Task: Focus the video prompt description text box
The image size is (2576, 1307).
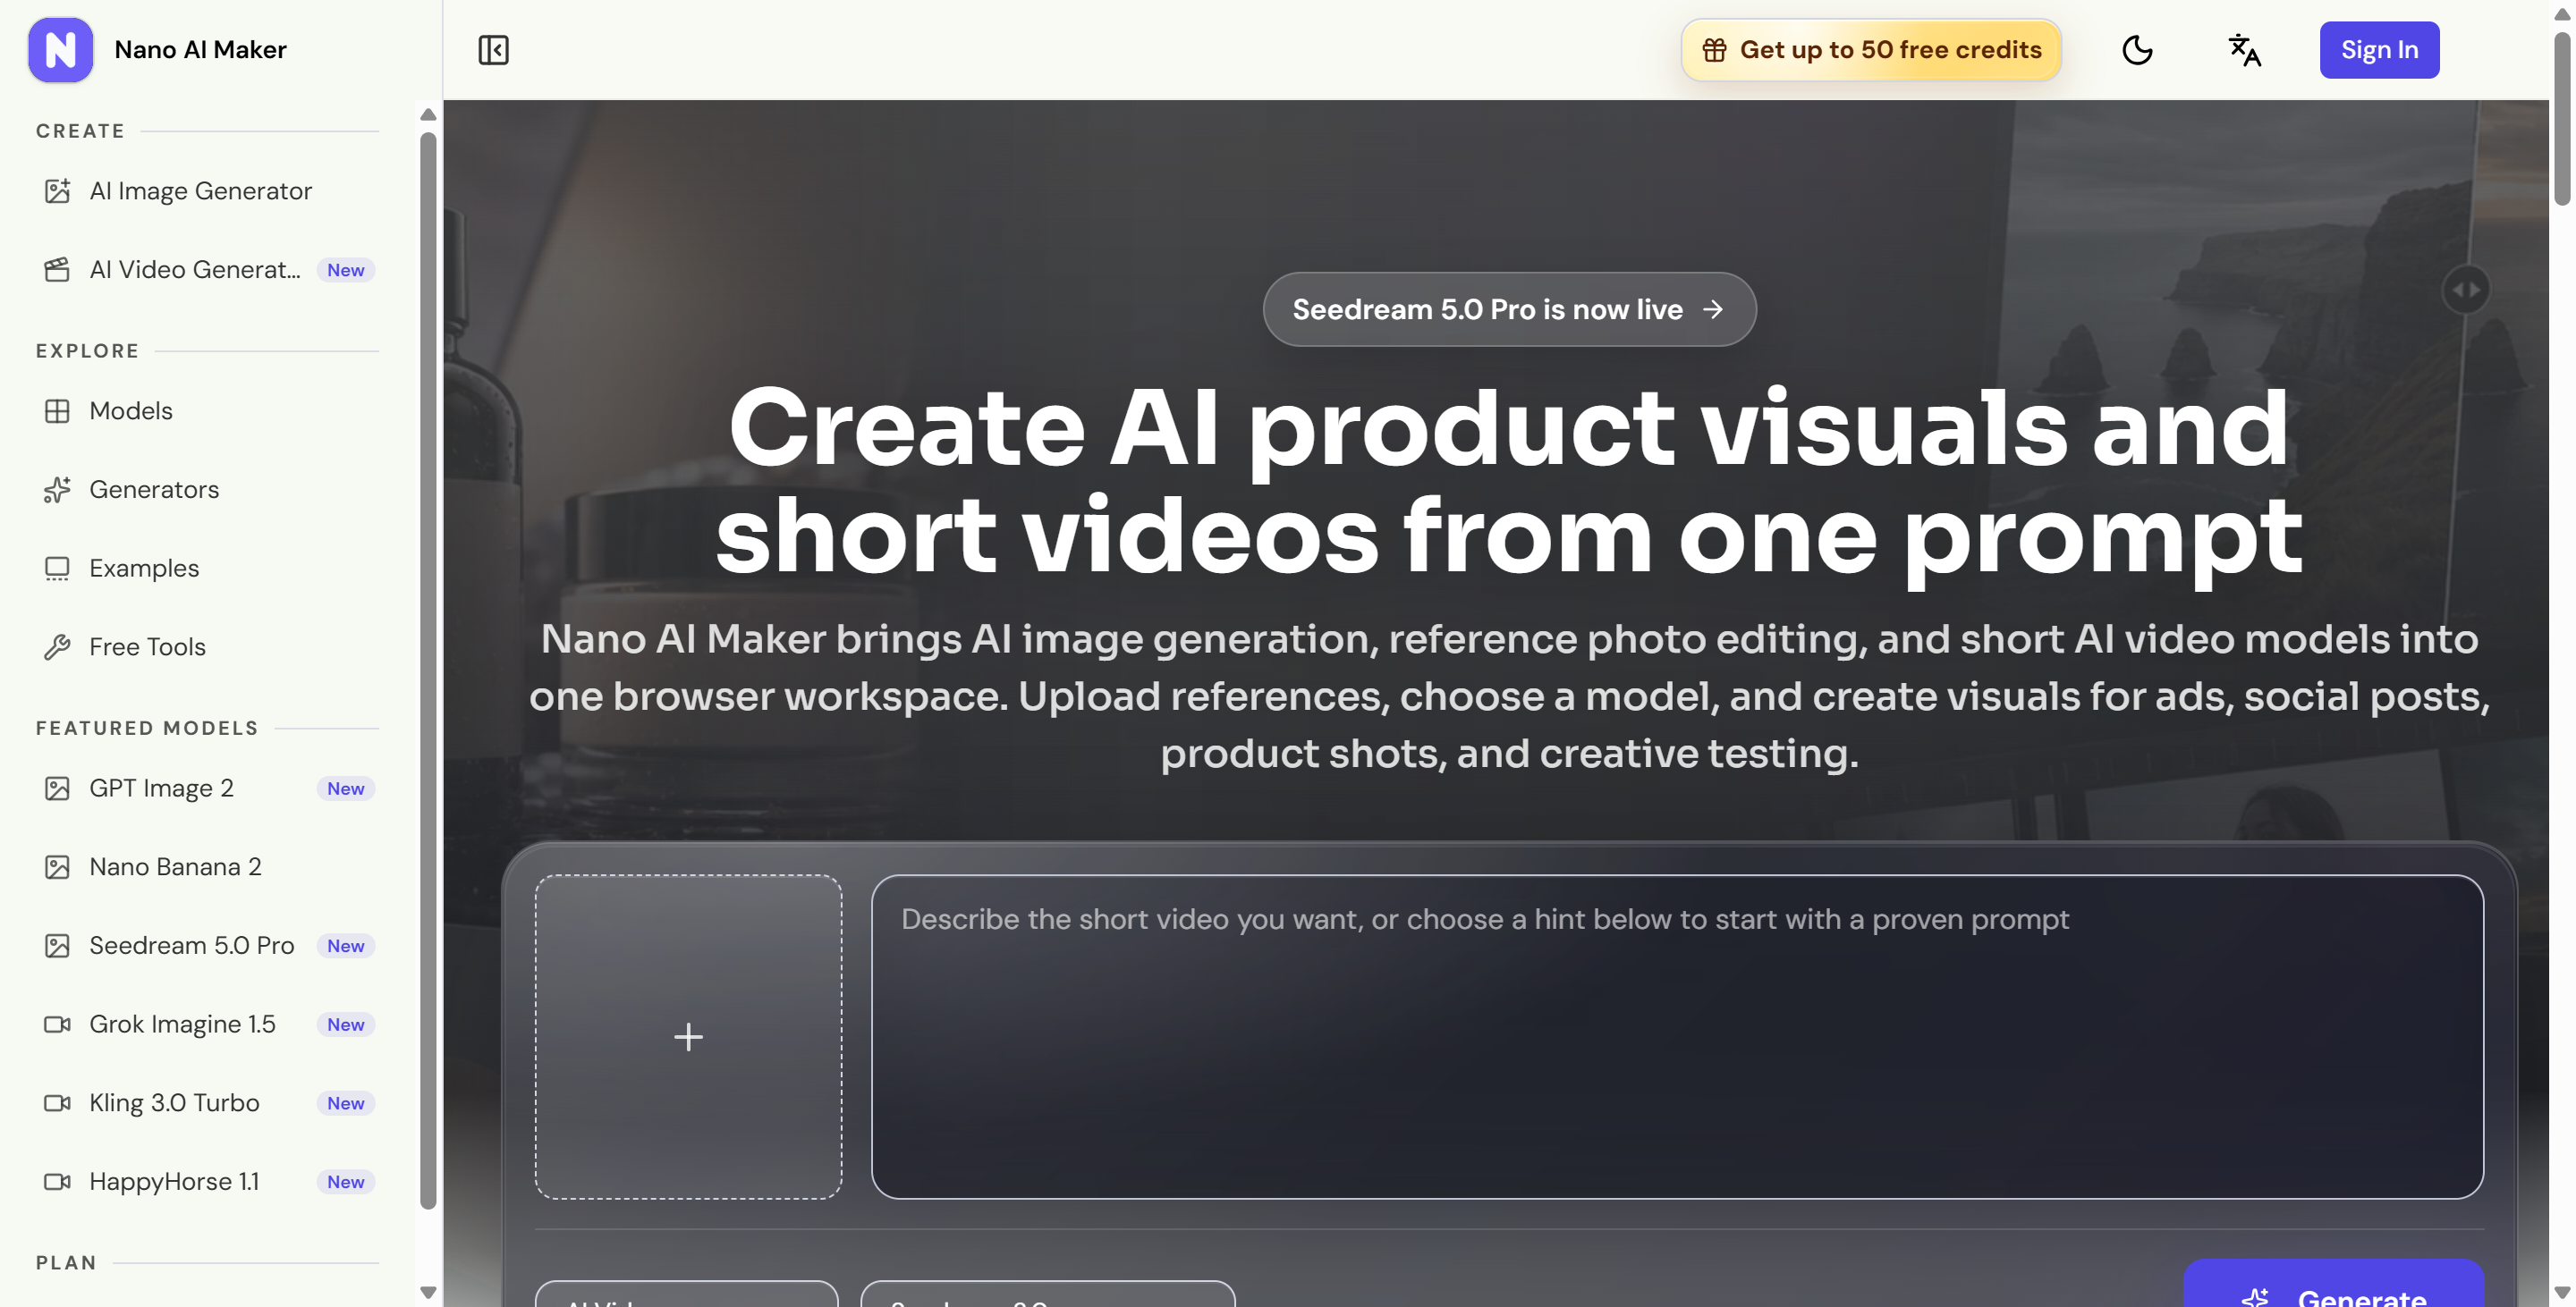Action: click(1677, 1036)
